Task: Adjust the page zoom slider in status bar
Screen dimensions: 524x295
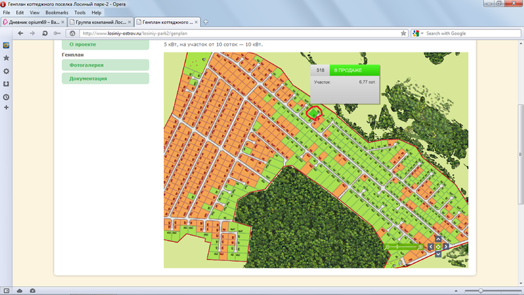Action: (480, 291)
